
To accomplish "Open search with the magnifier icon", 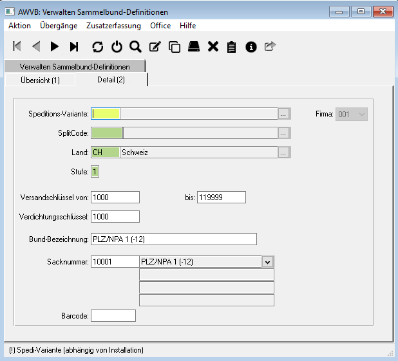I will (135, 46).
